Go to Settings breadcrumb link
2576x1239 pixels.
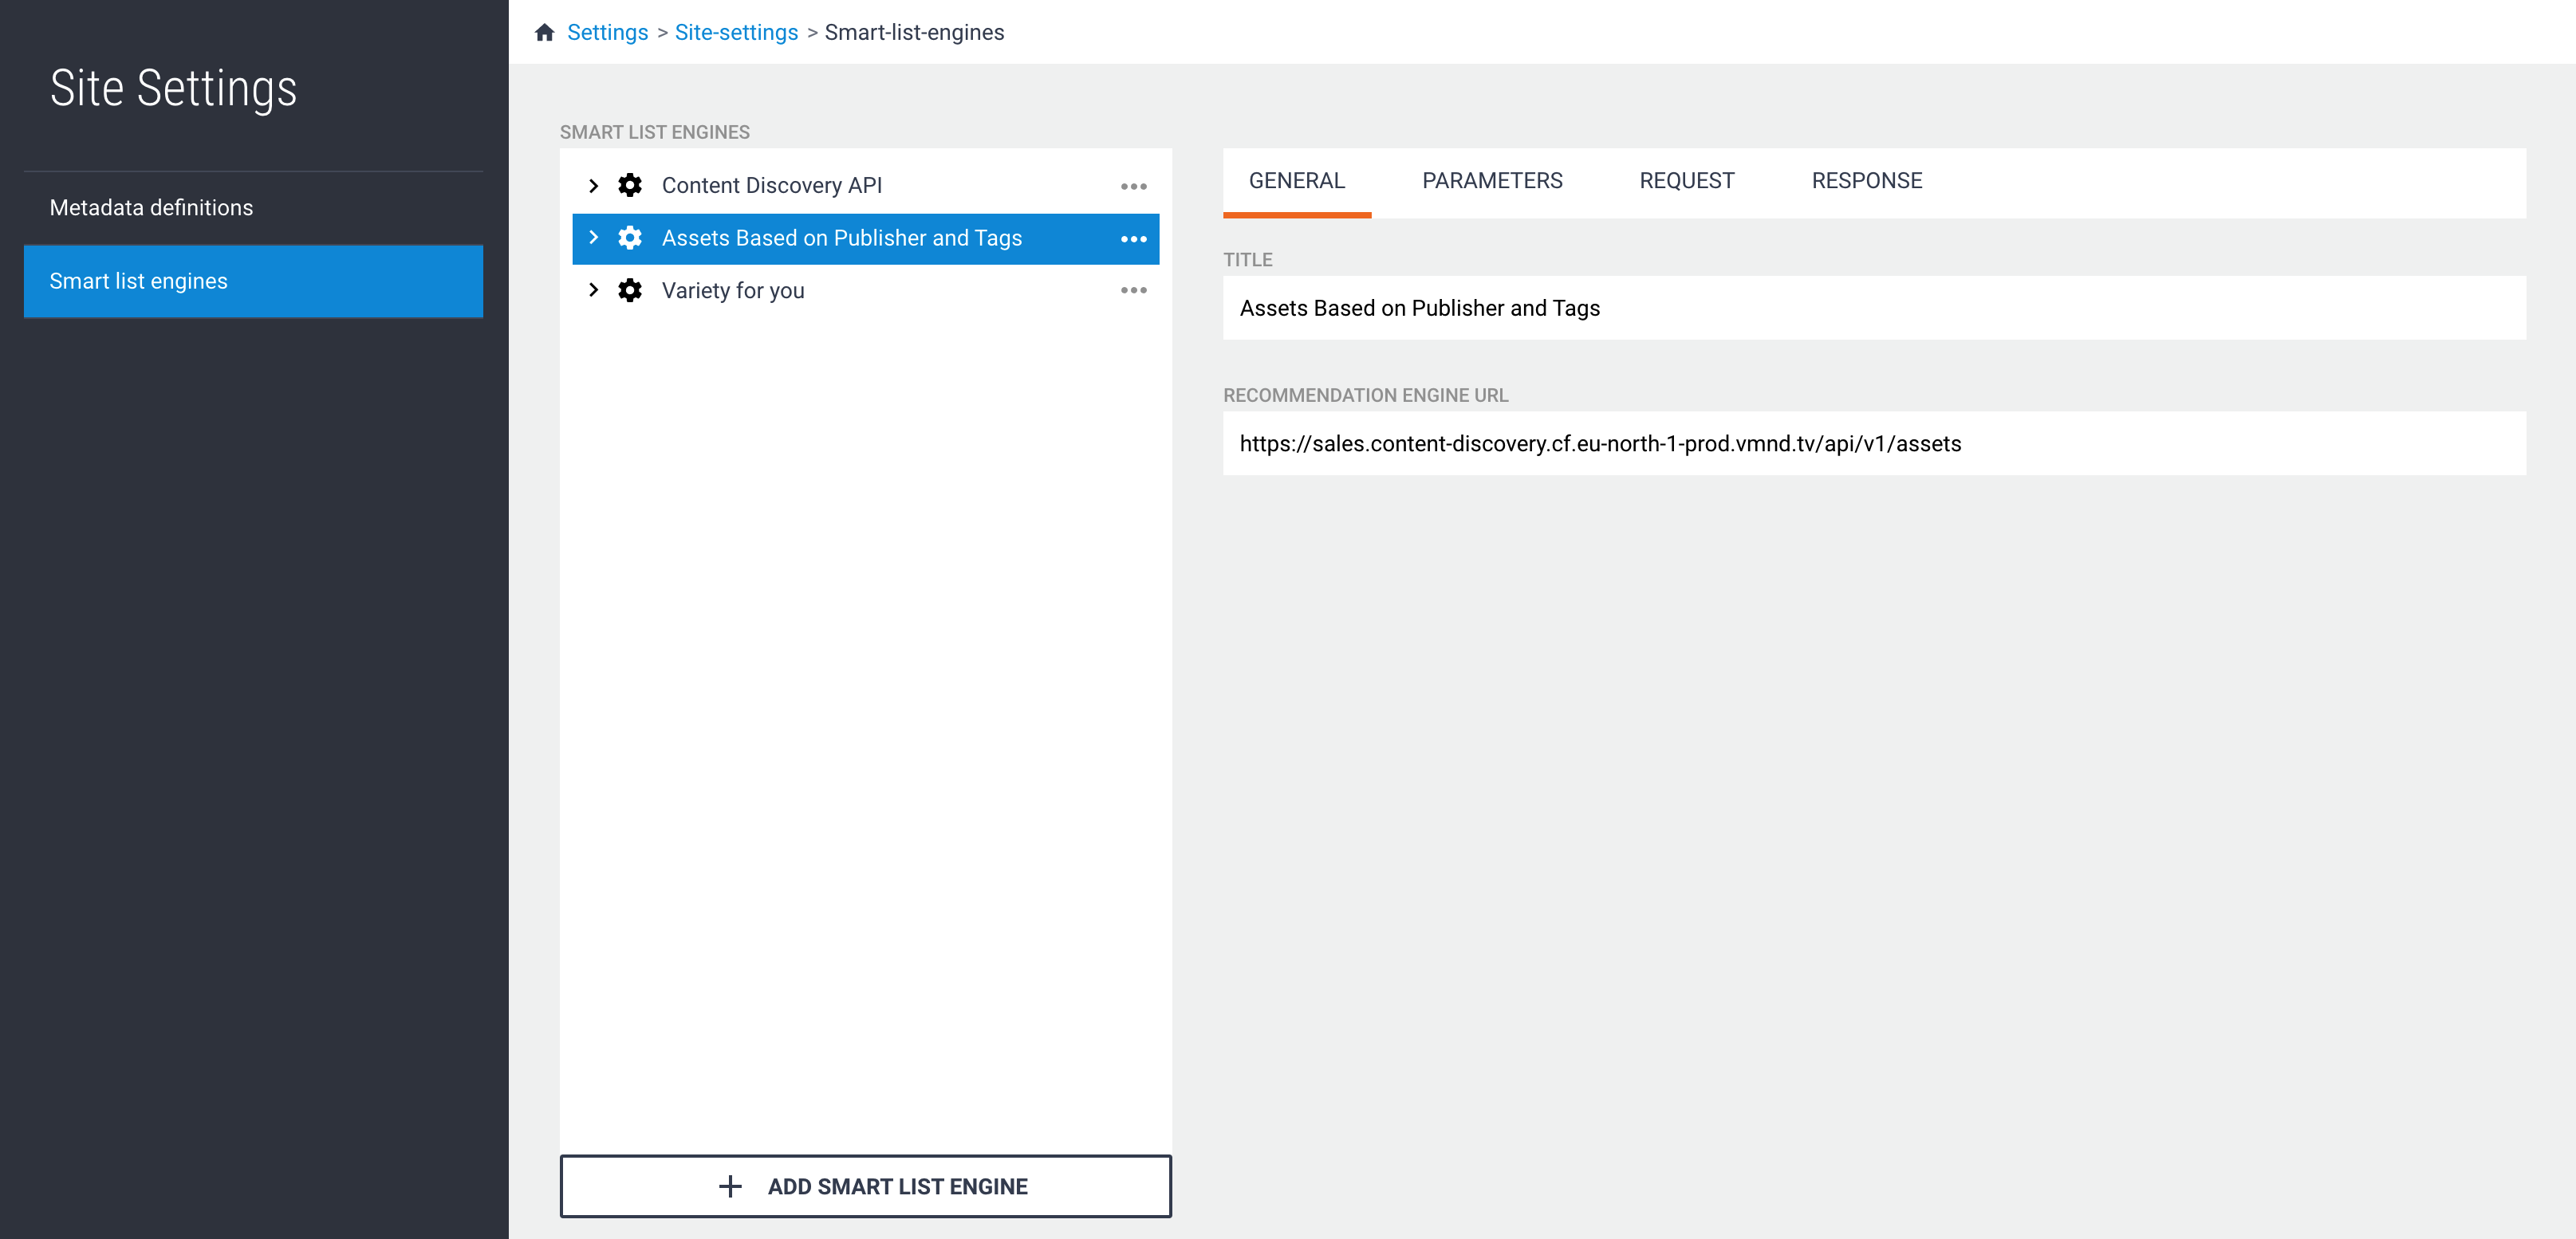[x=607, y=32]
